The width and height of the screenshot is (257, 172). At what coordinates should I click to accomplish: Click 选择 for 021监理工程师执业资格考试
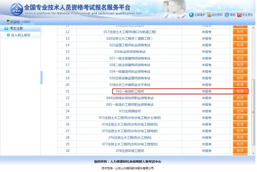[240, 45]
